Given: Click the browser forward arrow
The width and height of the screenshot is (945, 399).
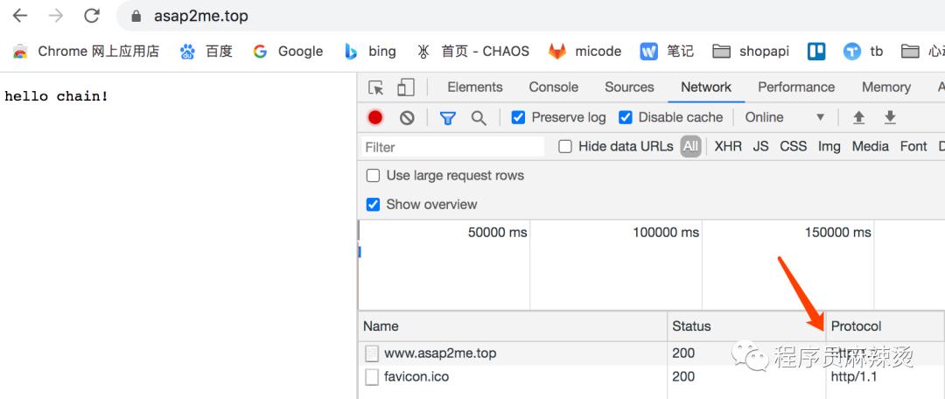Looking at the screenshot, I should coord(56,16).
